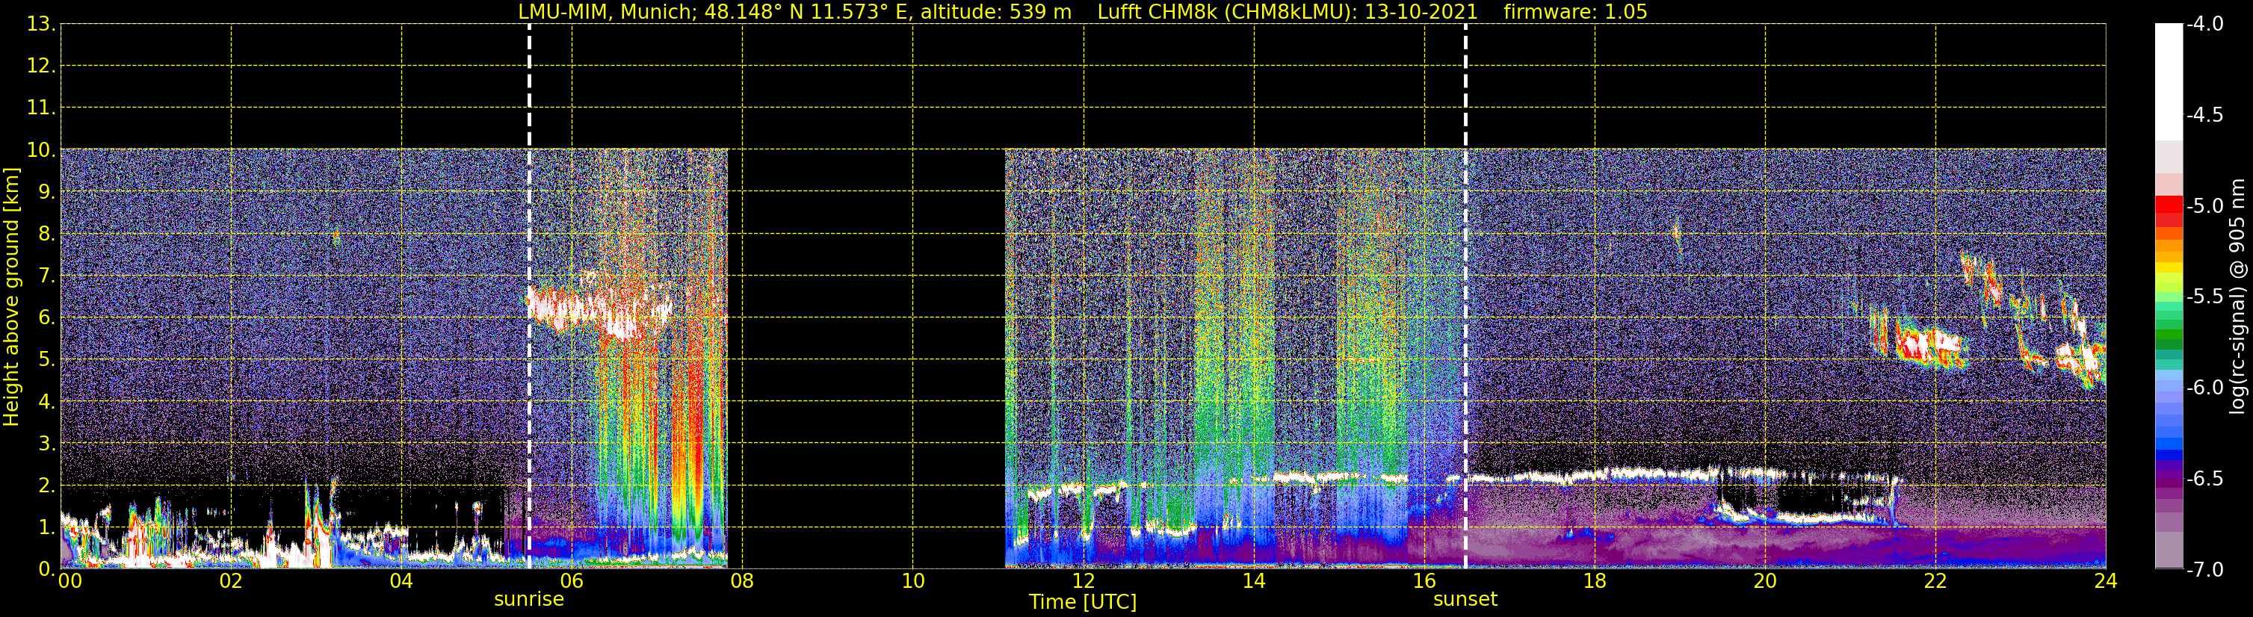The width and height of the screenshot is (2253, 617).
Task: Click the '10.' height tick label
Action: tap(41, 149)
